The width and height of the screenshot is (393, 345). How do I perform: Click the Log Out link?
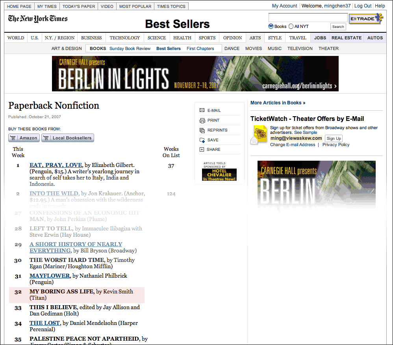363,6
